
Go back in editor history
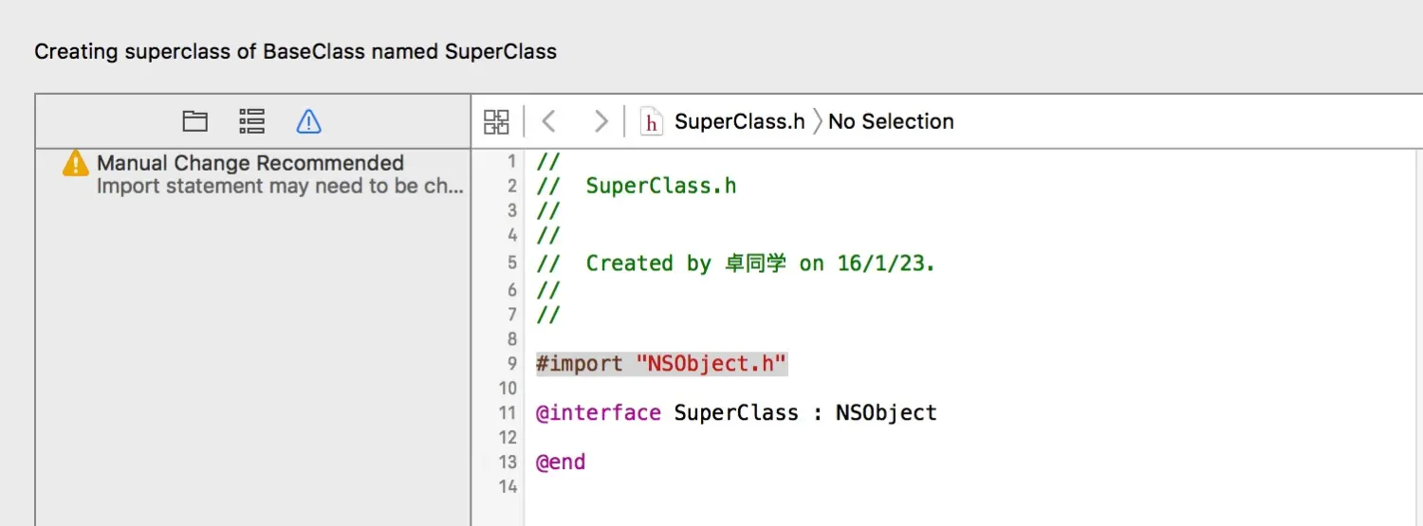point(548,121)
